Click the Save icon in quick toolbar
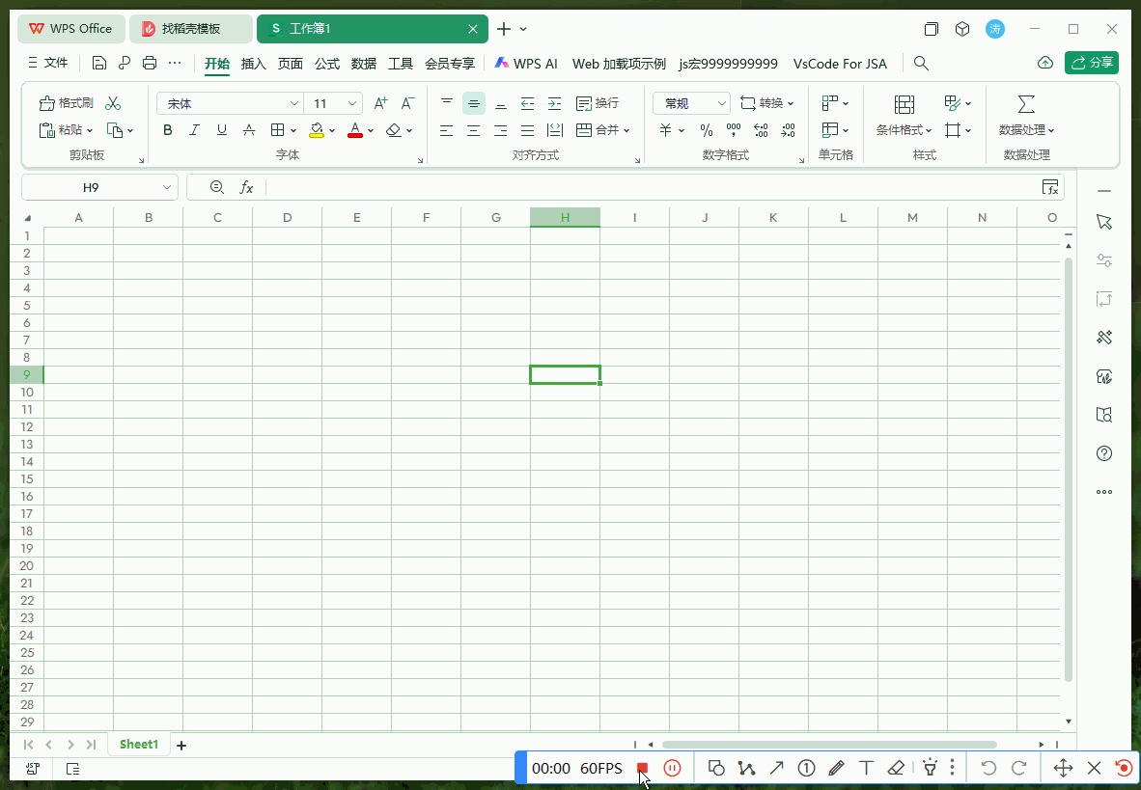The width and height of the screenshot is (1141, 790). click(99, 64)
